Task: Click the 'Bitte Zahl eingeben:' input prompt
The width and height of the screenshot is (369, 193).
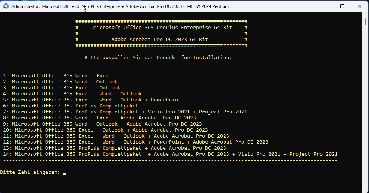Action: point(31,172)
